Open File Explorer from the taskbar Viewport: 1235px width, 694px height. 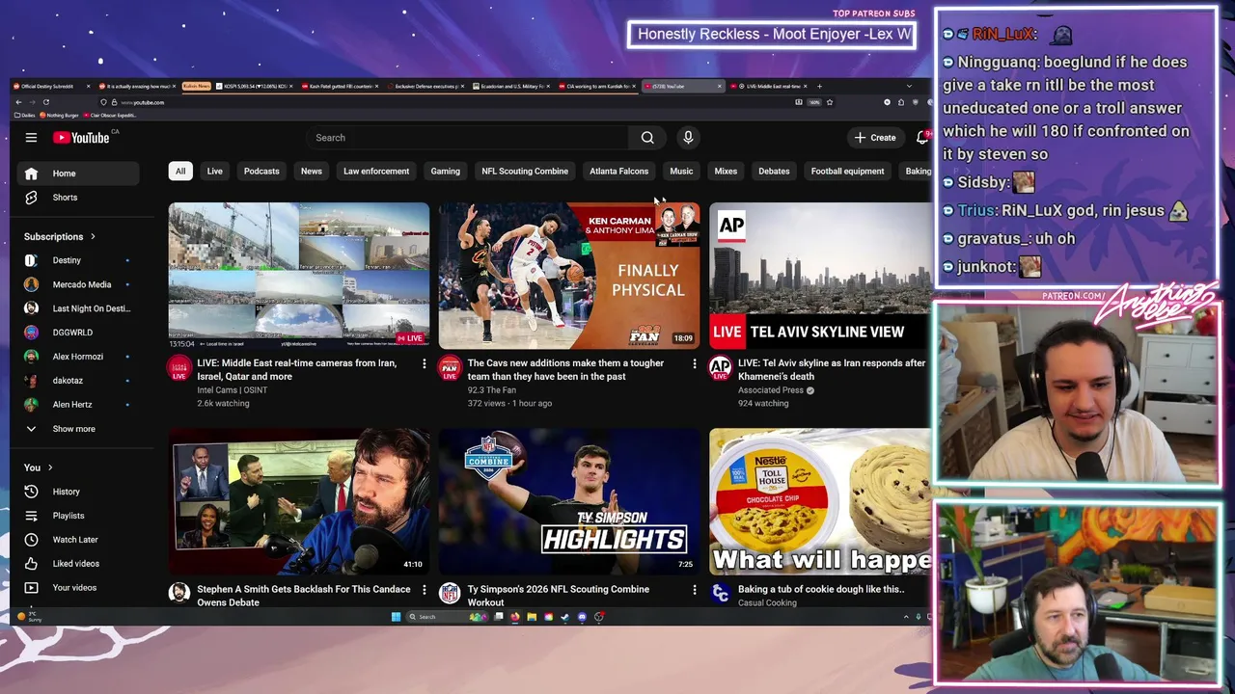coord(531,617)
